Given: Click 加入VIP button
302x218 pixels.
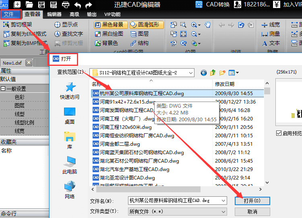Looking at the screenshot, I should tap(288, 4).
